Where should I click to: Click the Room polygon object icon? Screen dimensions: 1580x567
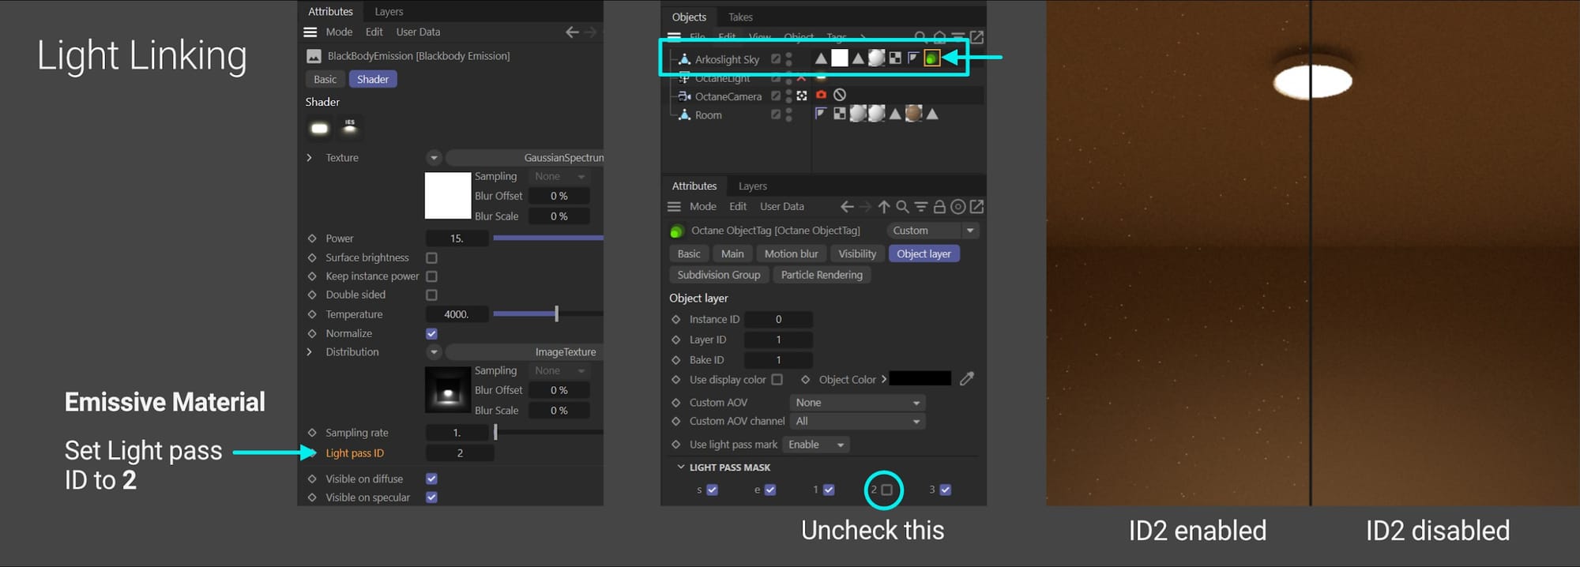[685, 115]
